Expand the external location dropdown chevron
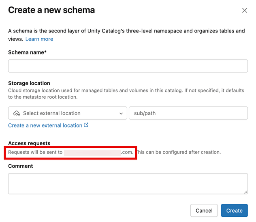256x222 pixels. coord(121,114)
